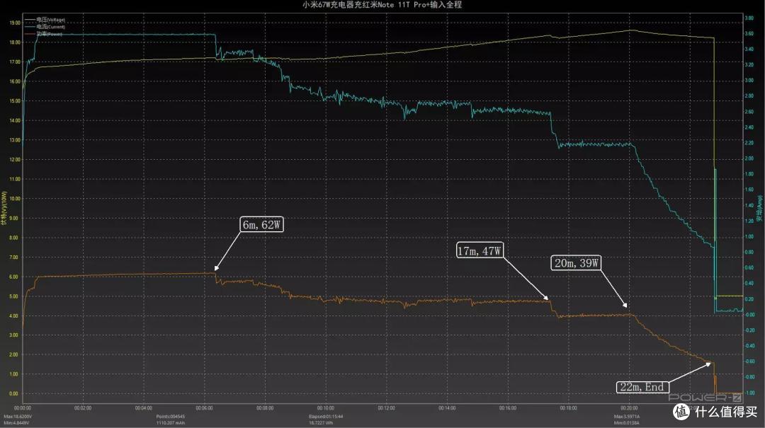Click the 电压(Voltage) legend entry
The width and height of the screenshot is (765, 428).
coord(45,20)
